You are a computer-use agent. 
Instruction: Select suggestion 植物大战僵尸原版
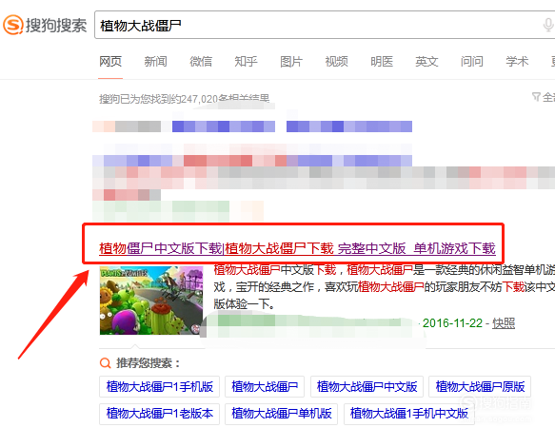coord(480,386)
